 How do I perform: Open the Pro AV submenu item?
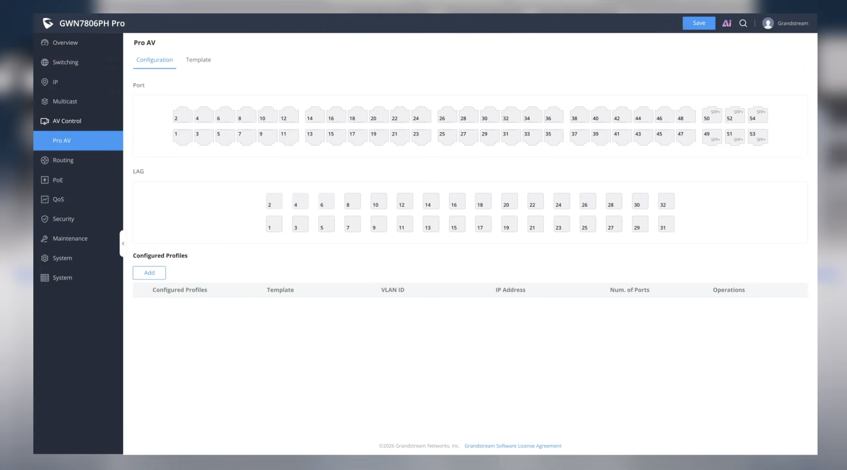(x=78, y=141)
